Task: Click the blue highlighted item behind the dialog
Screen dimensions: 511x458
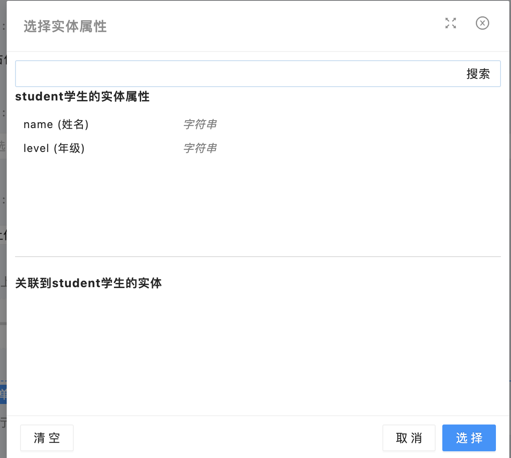Action: click(3, 394)
